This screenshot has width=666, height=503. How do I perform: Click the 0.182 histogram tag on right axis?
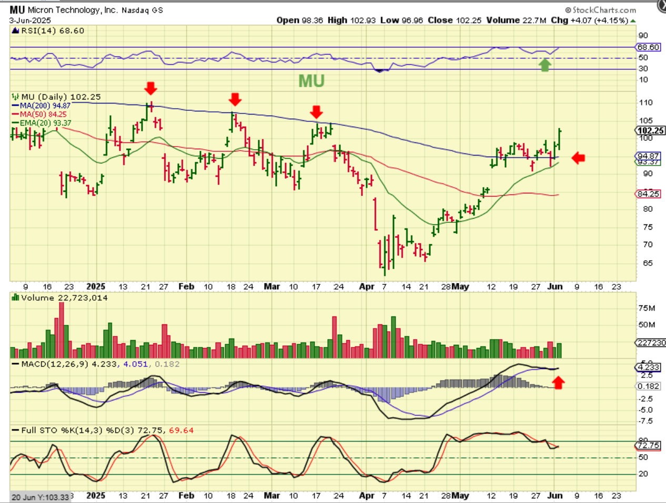[648, 386]
